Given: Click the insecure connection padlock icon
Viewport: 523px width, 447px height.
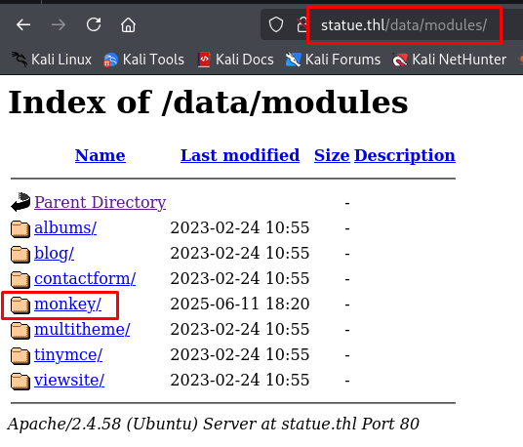Looking at the screenshot, I should point(302,25).
